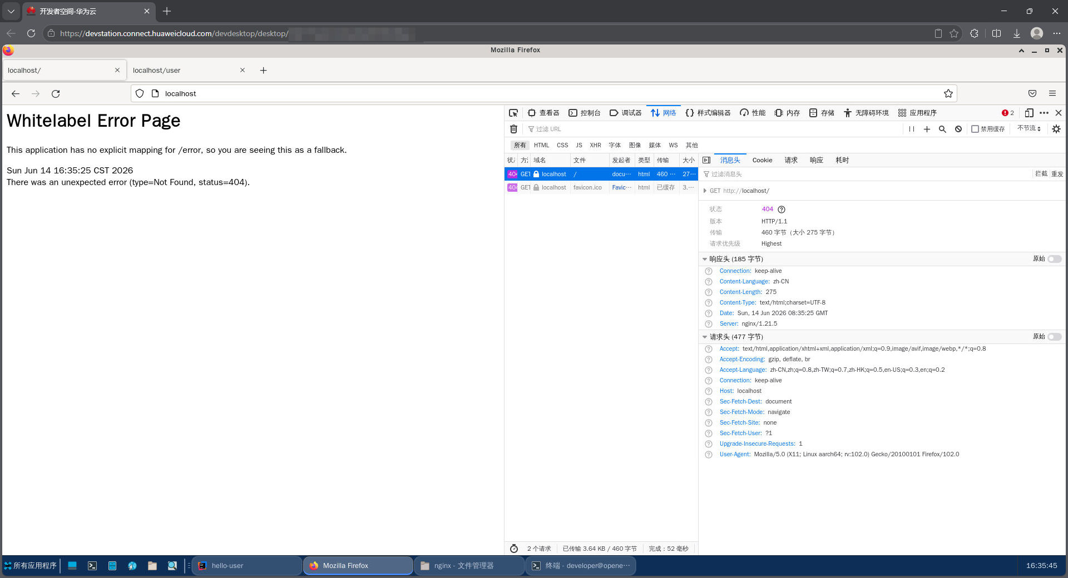Filter requests by 图像 images

pyautogui.click(x=635, y=145)
